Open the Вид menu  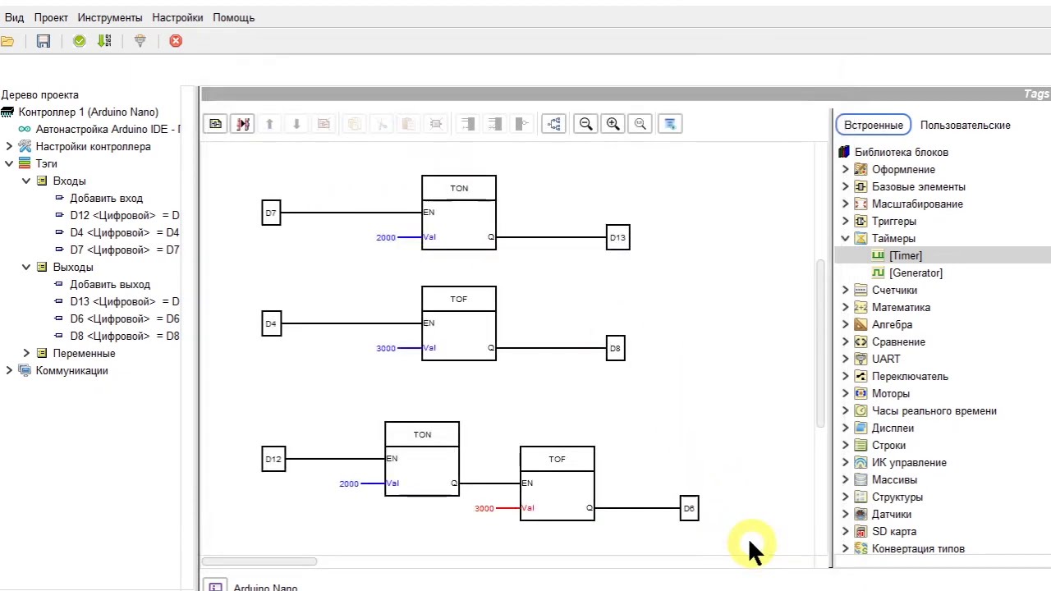point(14,17)
